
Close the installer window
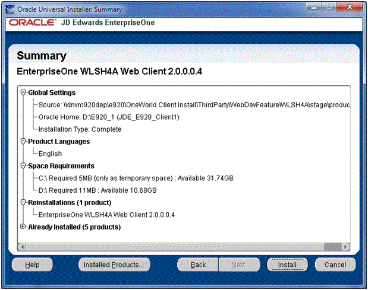[x=350, y=8]
